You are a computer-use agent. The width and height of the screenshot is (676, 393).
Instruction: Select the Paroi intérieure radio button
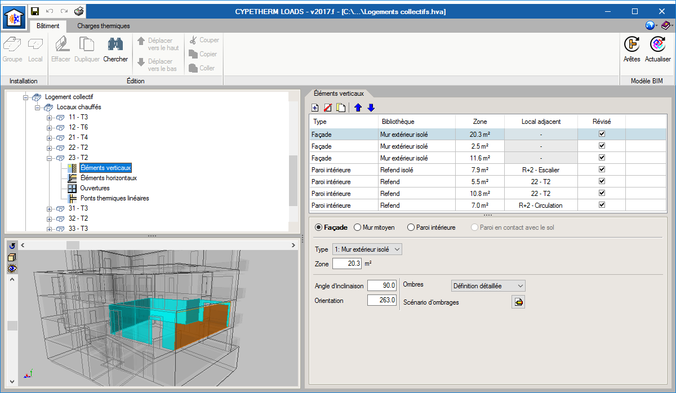(411, 227)
